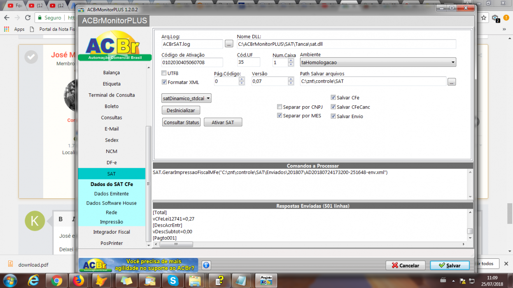Open the satDinamico_stdcal combo box
The image size is (513, 288).
(187, 98)
